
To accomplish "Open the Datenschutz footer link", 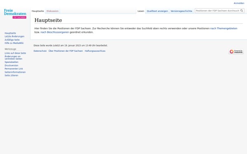I will 40,51.
